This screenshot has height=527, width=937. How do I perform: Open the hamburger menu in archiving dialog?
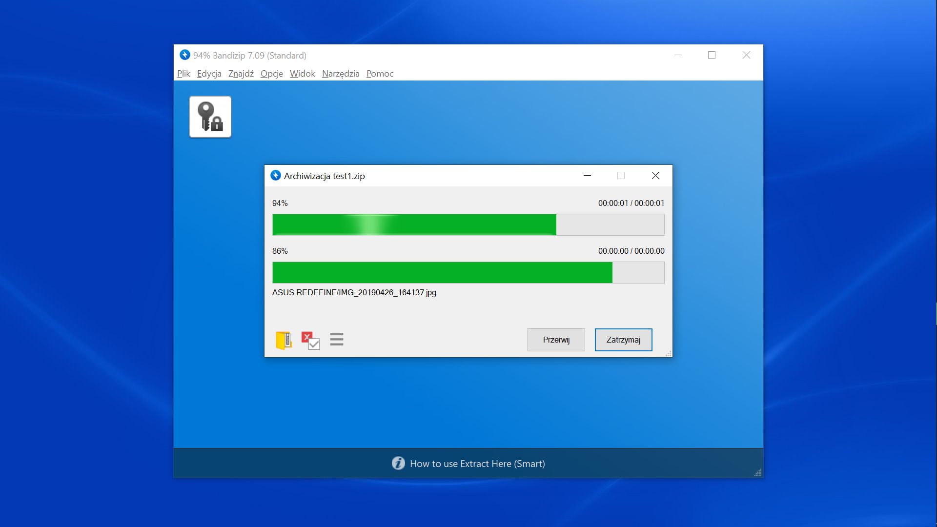point(337,340)
